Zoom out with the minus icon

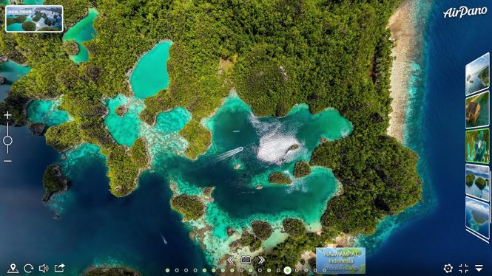coord(7,162)
